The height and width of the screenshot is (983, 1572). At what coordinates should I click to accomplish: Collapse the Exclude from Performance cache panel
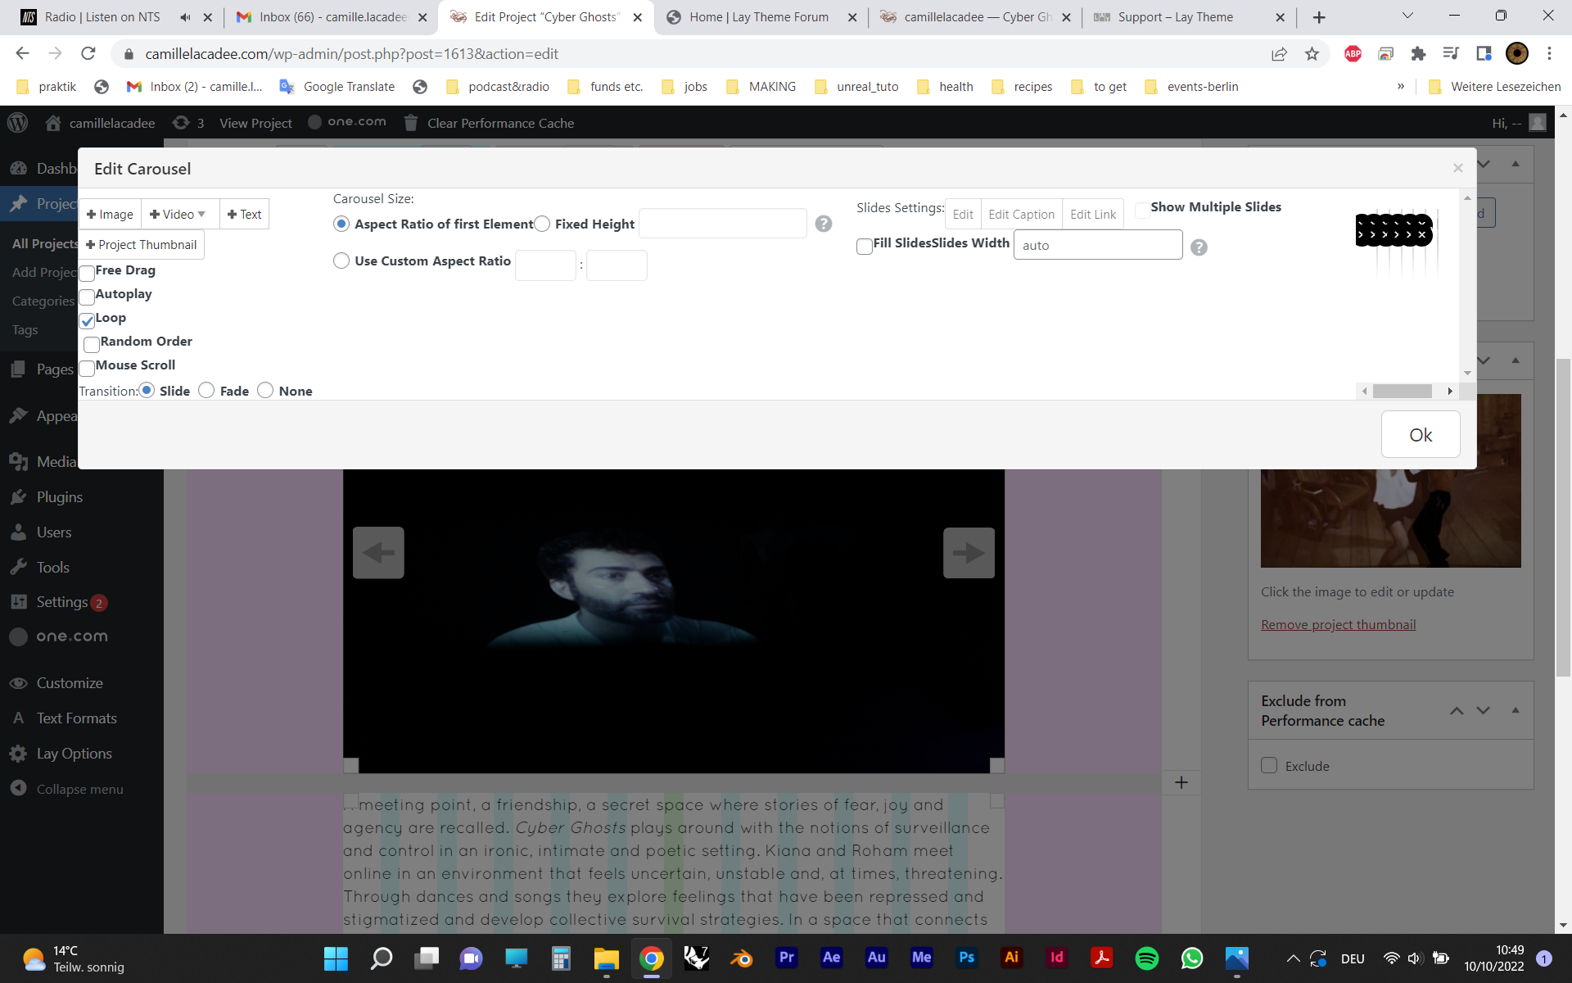1516,710
